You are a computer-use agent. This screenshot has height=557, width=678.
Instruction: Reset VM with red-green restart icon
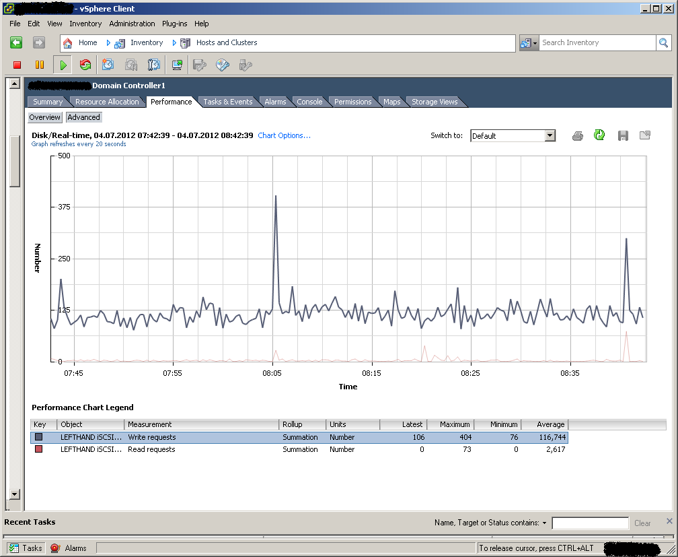coord(85,65)
